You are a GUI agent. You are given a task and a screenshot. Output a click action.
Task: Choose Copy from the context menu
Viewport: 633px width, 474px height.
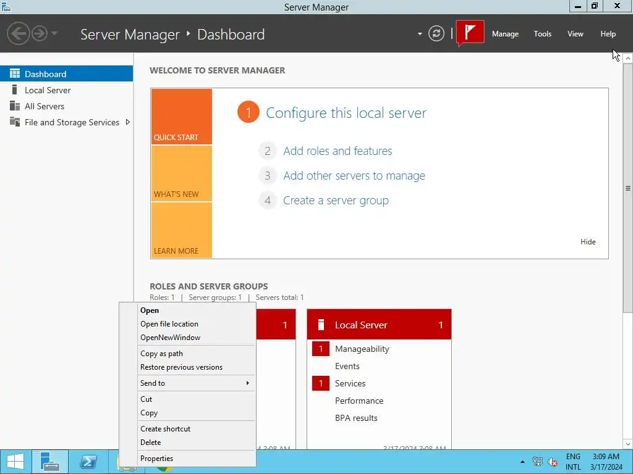click(188, 413)
